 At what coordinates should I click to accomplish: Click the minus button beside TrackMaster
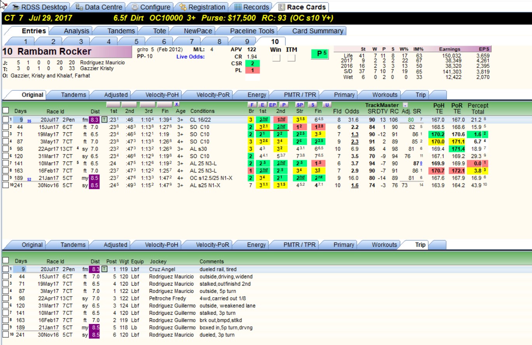[405, 105]
